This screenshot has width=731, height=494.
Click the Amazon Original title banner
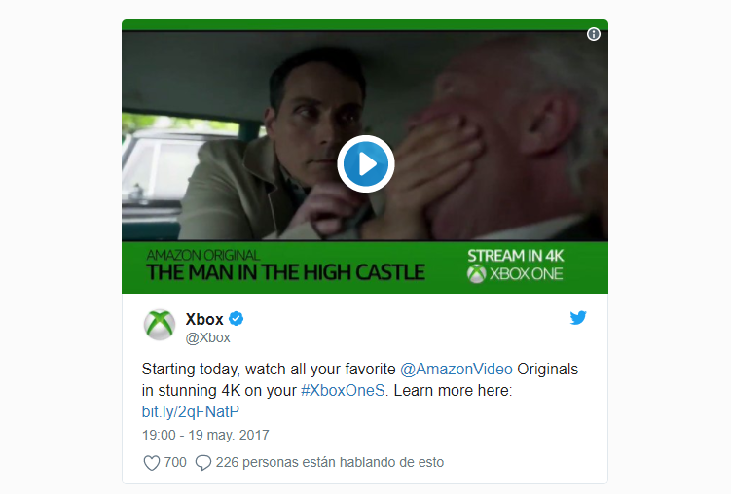(x=285, y=266)
